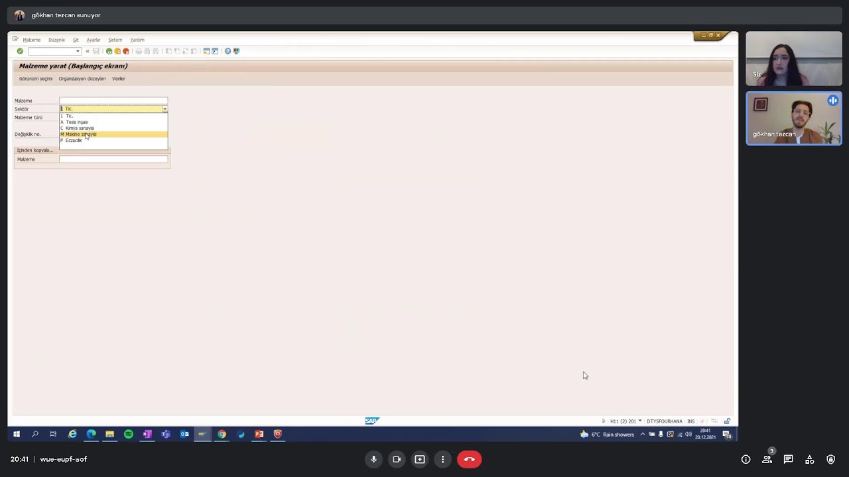Open the Düzenle menu

[x=56, y=40]
